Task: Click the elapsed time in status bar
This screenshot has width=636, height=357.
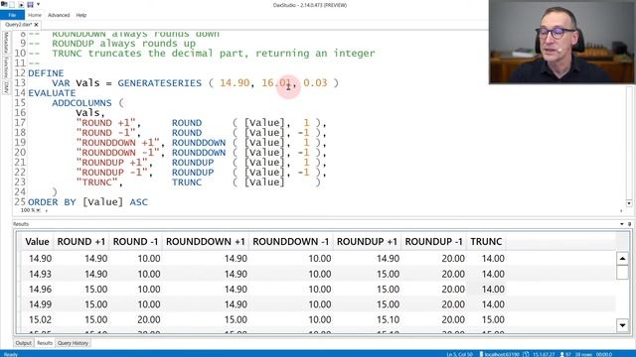Action: tap(604, 354)
